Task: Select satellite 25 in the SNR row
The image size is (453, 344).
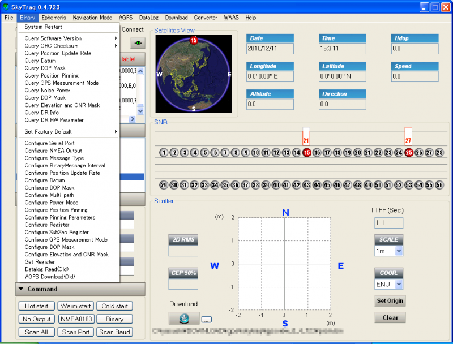Action: point(409,153)
